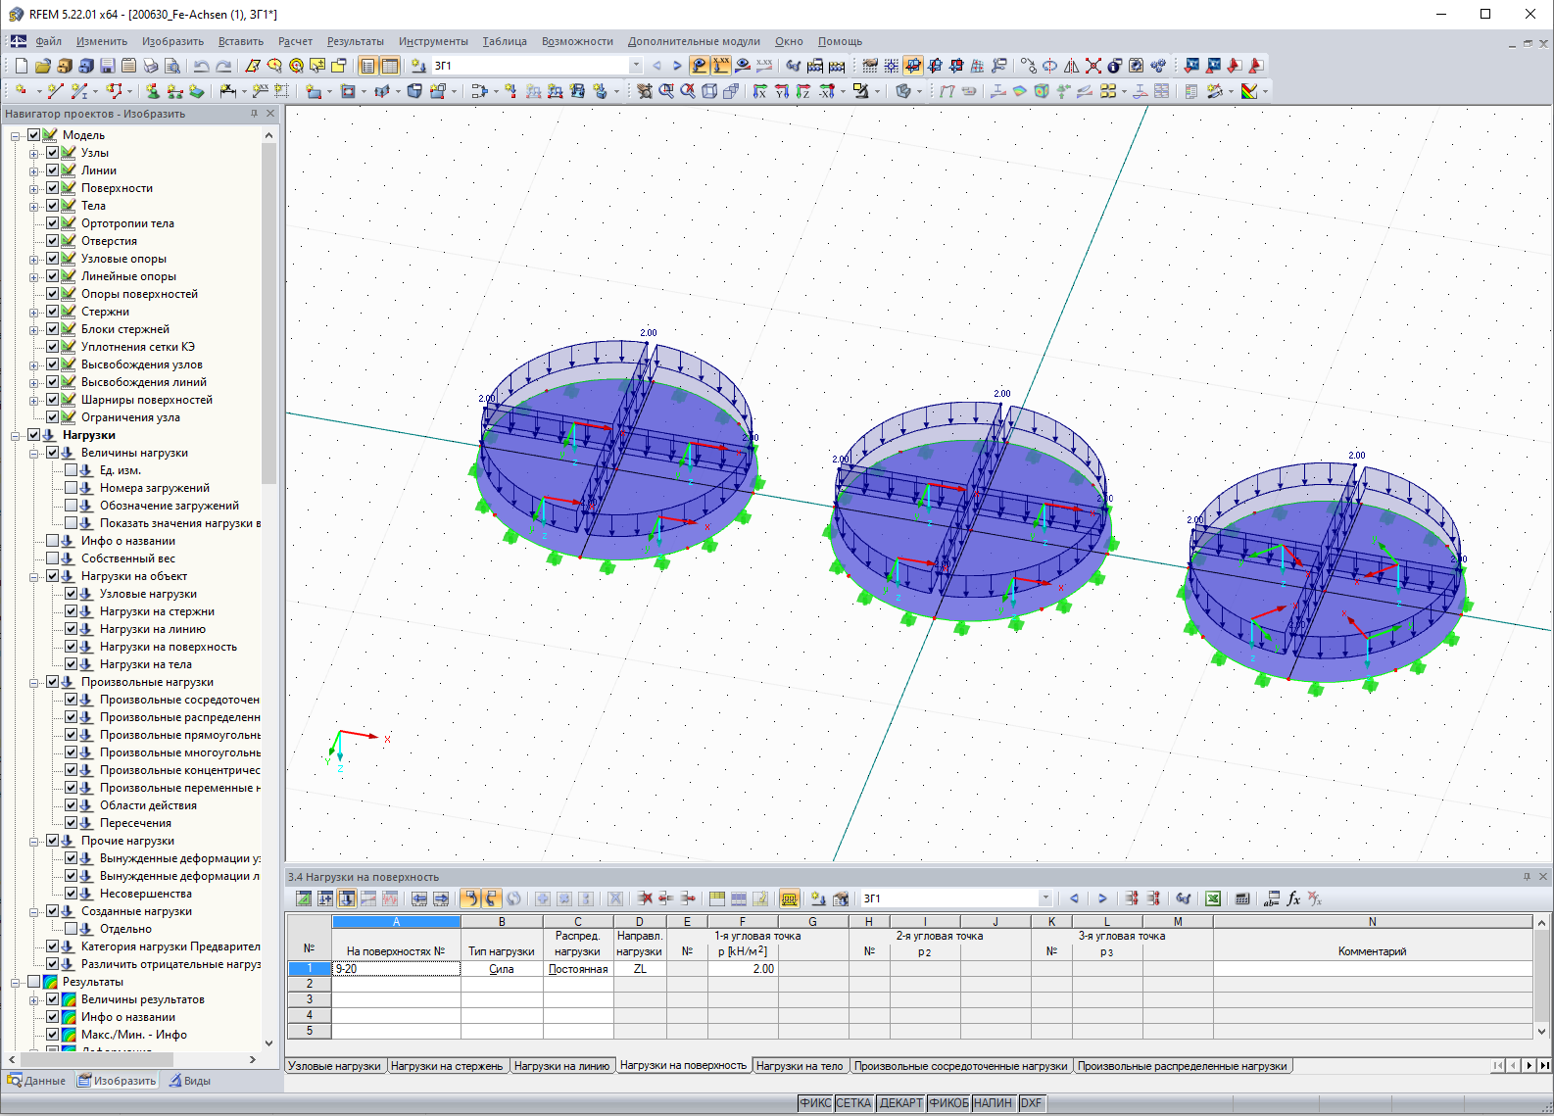This screenshot has height=1116, width=1554.
Task: Click table cell with surfaces 9-20
Action: pos(396,969)
